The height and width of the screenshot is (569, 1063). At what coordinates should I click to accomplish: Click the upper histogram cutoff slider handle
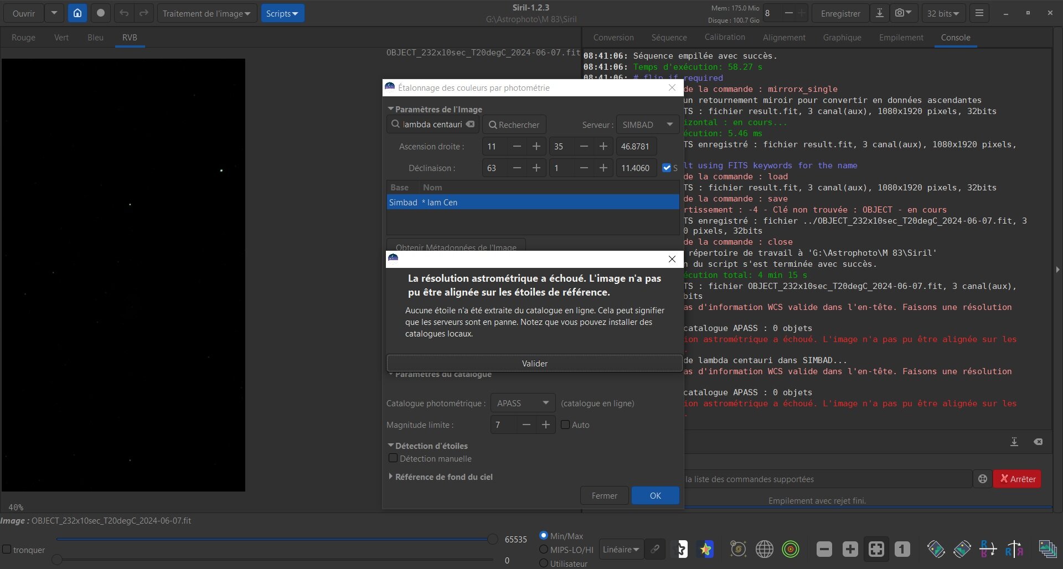pyautogui.click(x=492, y=539)
